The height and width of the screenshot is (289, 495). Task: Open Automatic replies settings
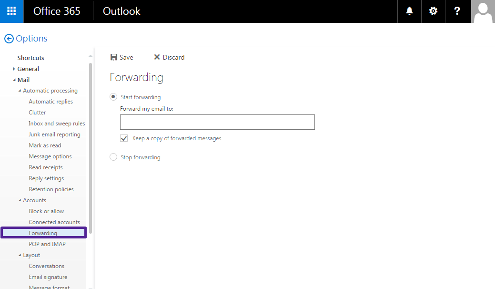pos(51,102)
